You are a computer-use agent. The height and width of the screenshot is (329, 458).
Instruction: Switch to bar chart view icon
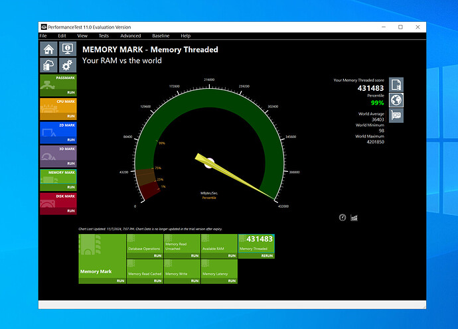(x=354, y=218)
